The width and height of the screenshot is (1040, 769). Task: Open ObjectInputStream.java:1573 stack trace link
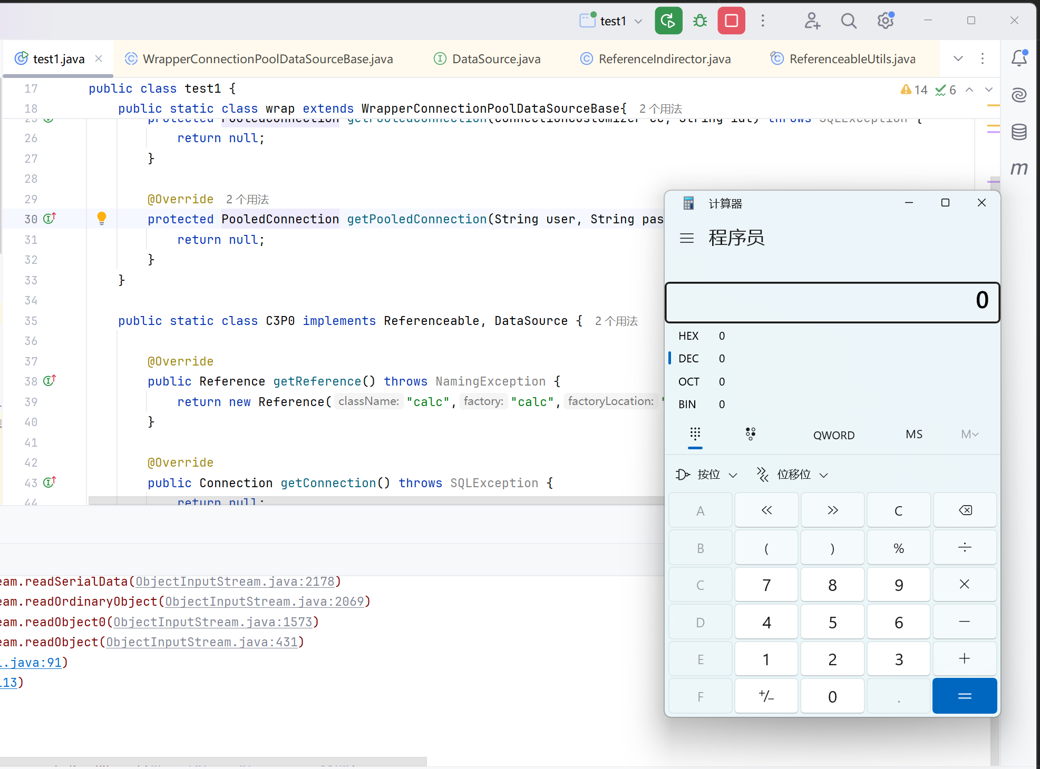coord(213,622)
